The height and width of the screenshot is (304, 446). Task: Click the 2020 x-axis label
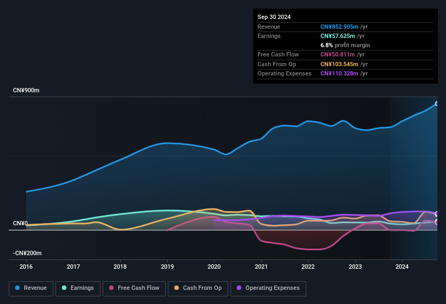214,267
